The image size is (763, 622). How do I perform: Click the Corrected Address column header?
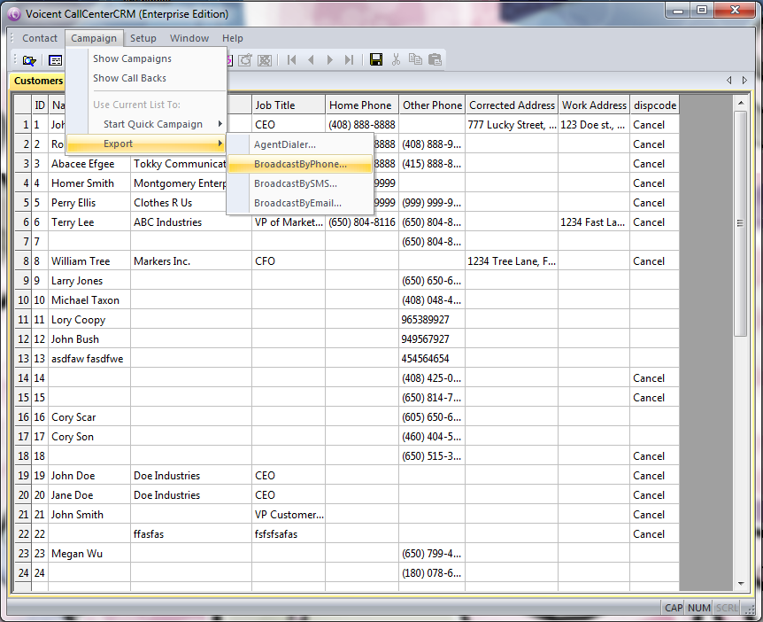click(512, 105)
